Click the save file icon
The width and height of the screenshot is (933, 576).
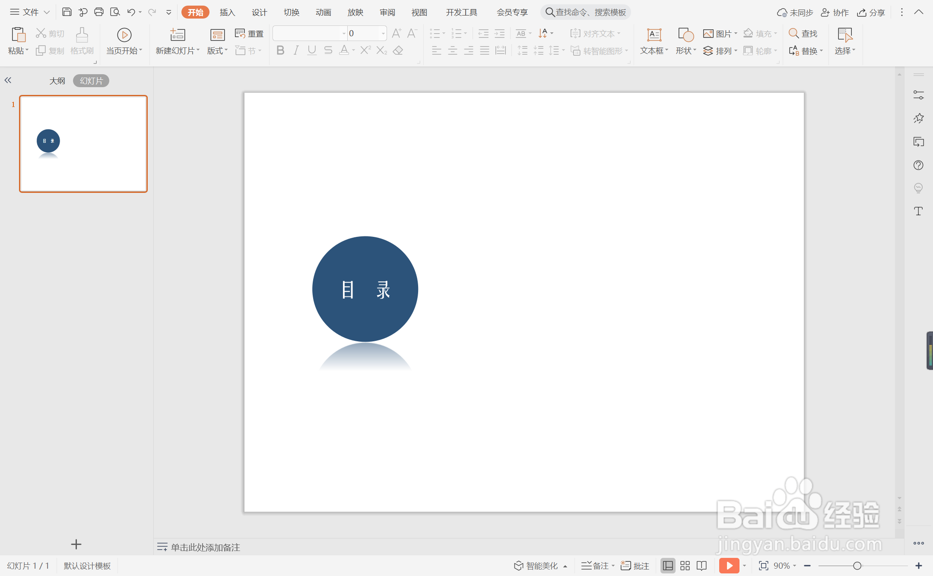(x=67, y=12)
